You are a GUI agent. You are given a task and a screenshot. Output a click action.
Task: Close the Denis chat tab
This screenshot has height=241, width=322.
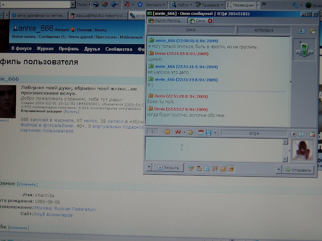210,21
